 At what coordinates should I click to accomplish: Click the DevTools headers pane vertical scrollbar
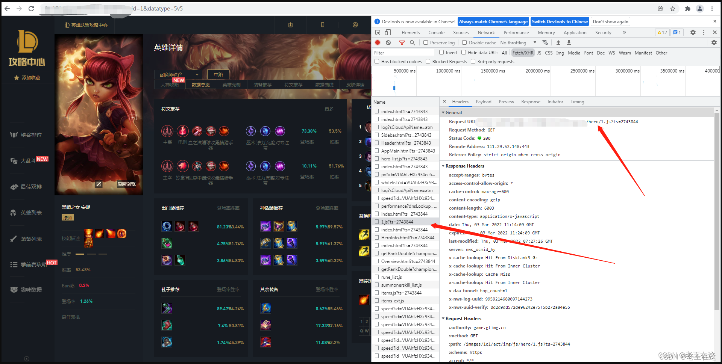[x=717, y=211]
